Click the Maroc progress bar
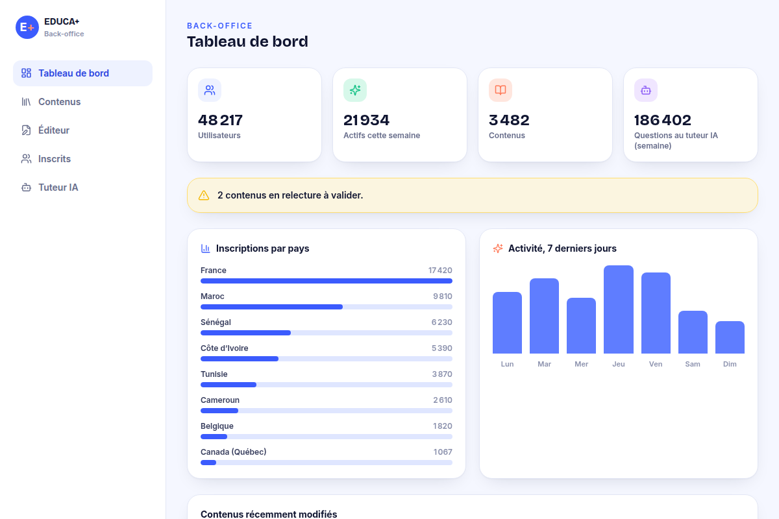The height and width of the screenshot is (519, 779). [327, 307]
